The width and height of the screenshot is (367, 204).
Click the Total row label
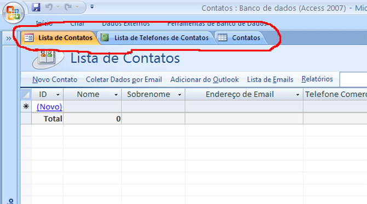tap(53, 119)
